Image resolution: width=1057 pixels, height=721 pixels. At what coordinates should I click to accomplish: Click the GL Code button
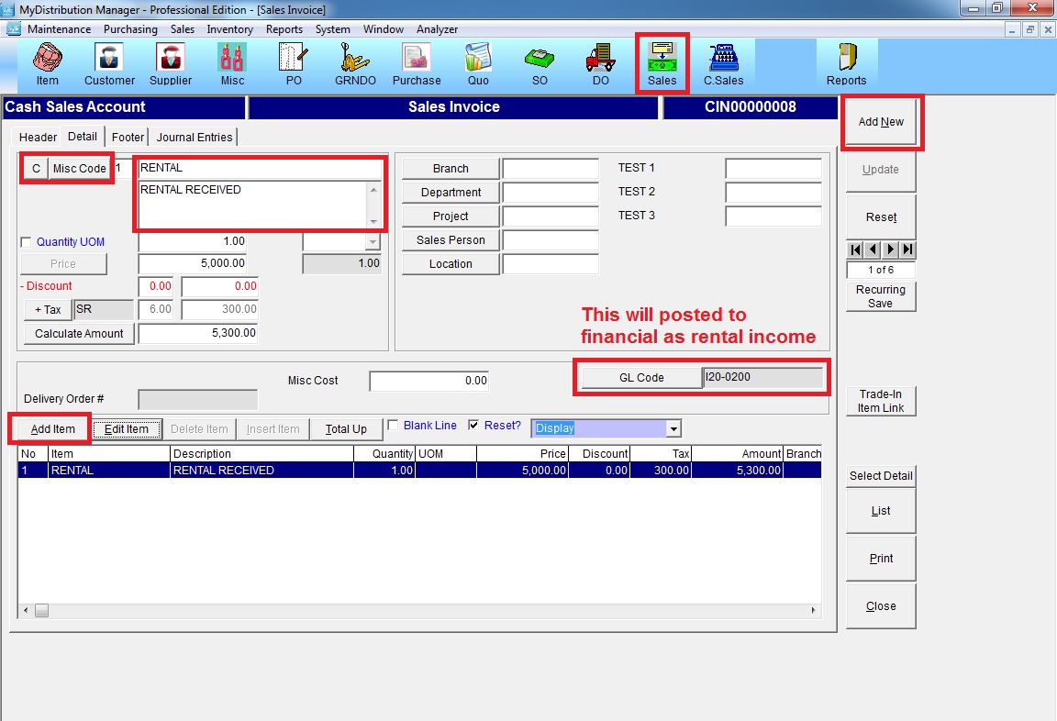[x=641, y=377]
